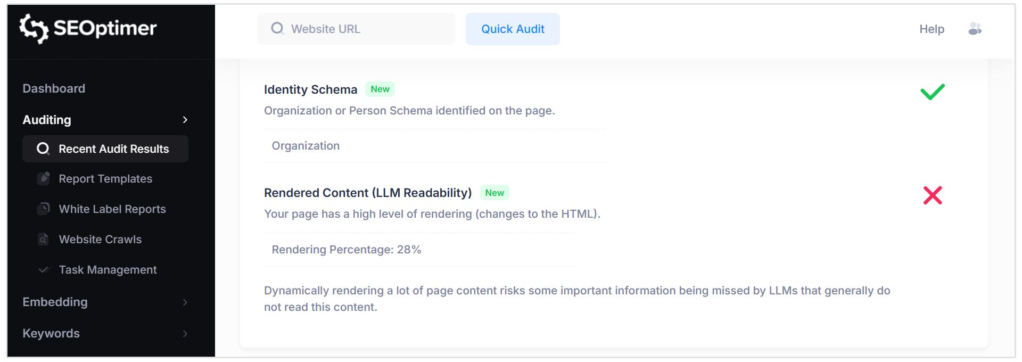
Task: Click the search icon beside Recent Audit Results
Action: click(43, 149)
